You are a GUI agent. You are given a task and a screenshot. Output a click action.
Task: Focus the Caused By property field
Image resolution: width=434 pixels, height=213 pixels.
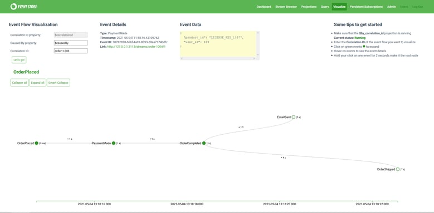[x=71, y=43]
